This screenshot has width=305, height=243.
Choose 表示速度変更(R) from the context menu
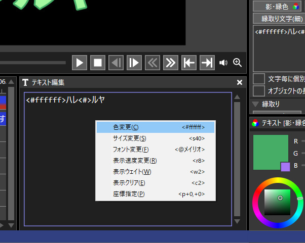coord(156,161)
